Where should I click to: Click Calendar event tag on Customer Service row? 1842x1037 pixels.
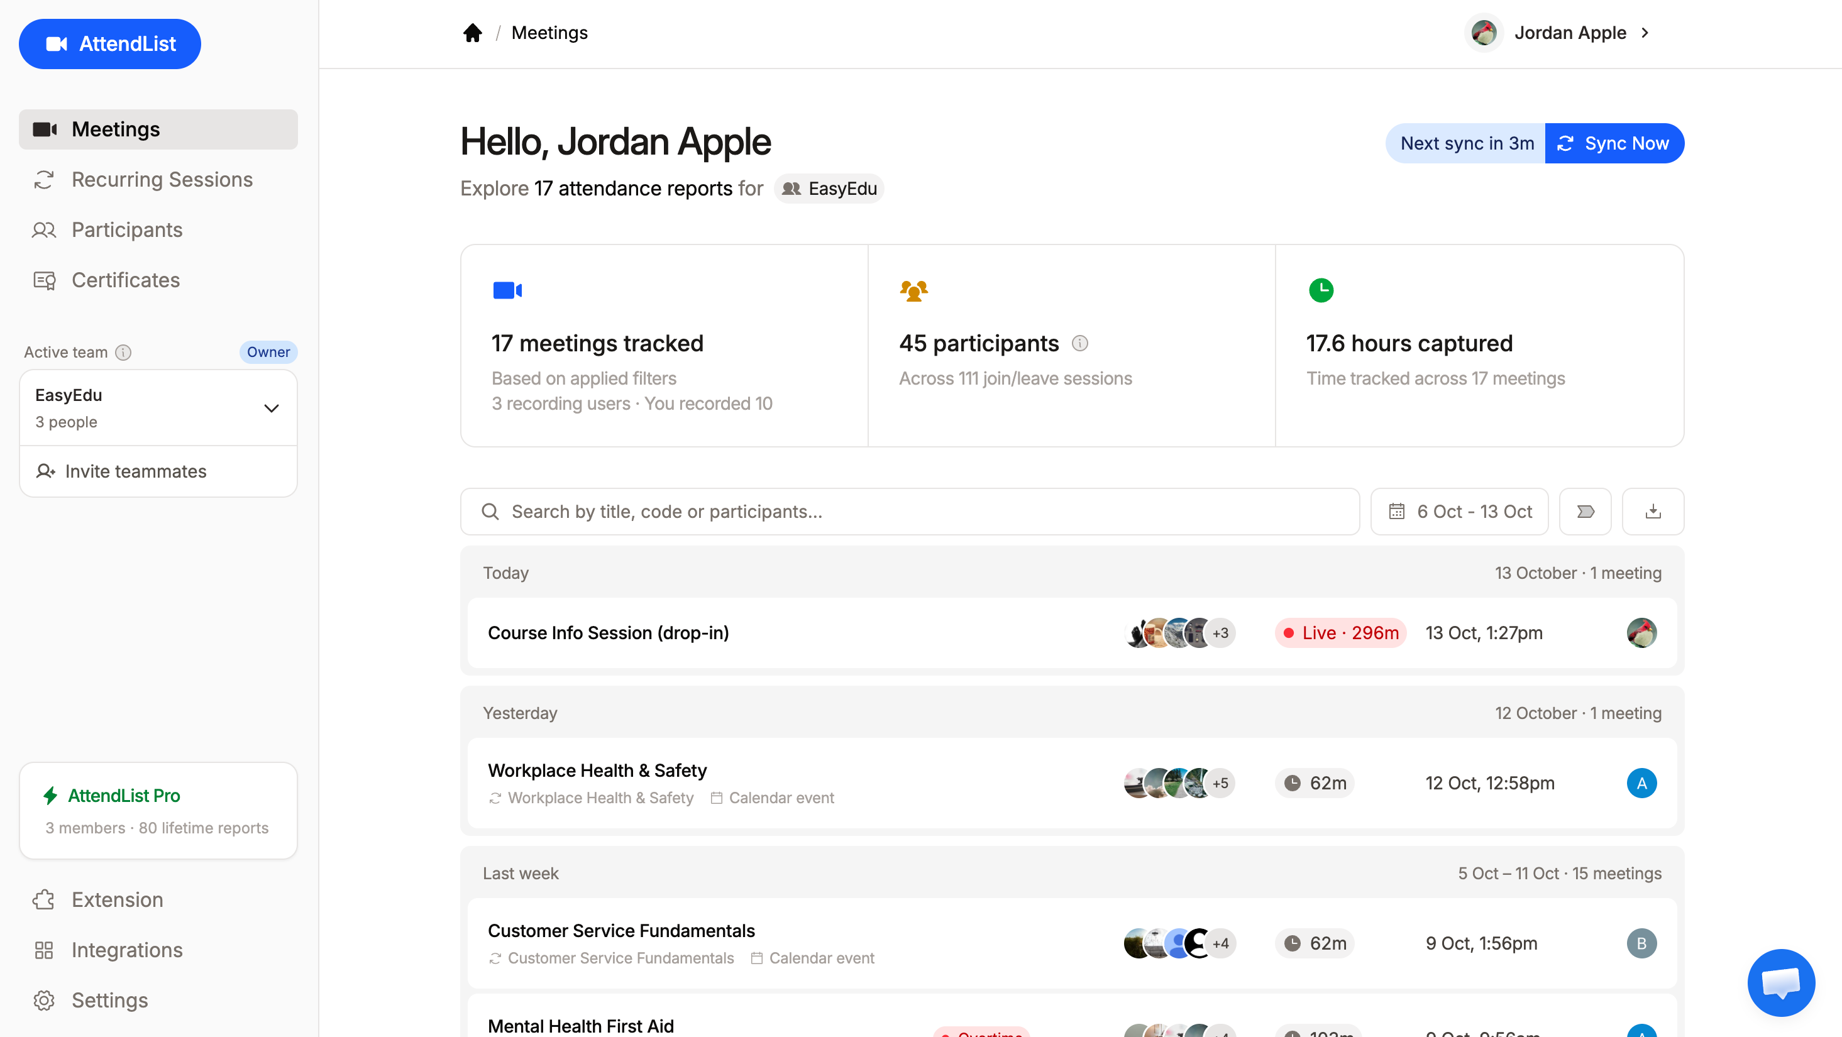pos(812,958)
